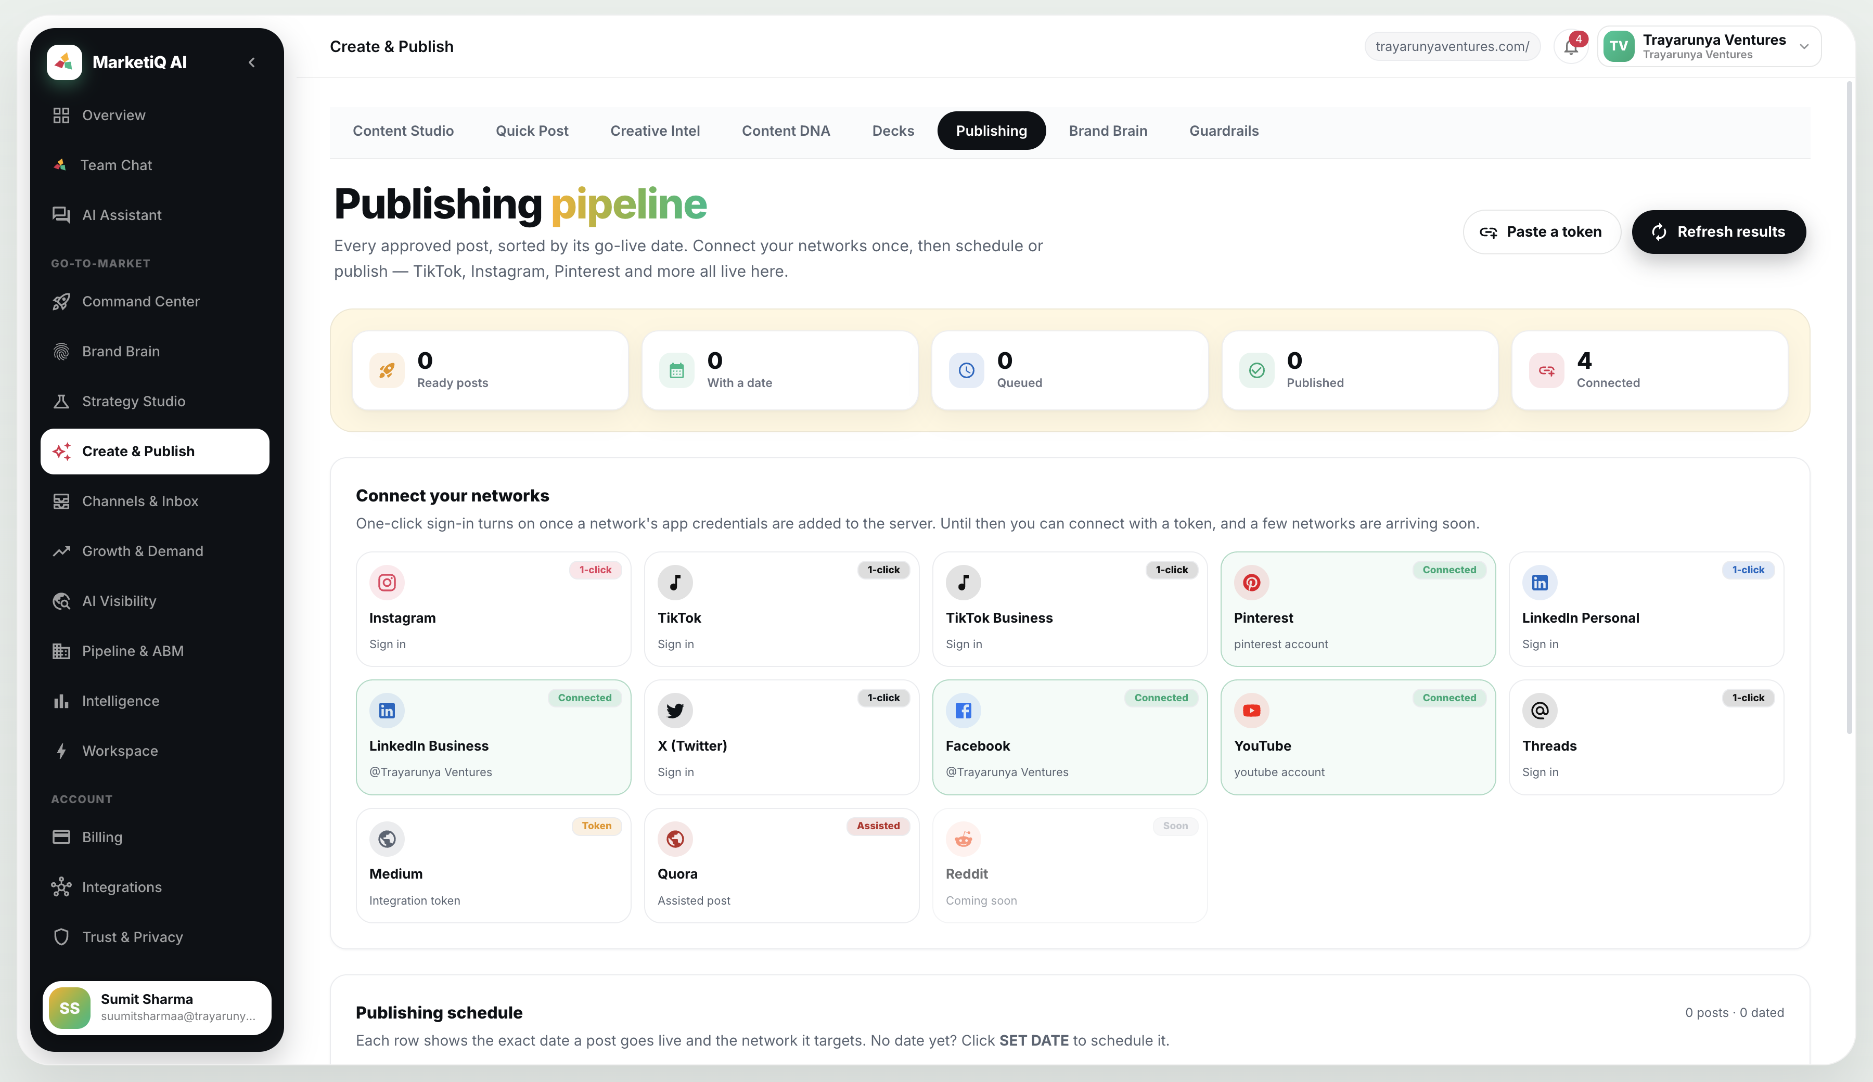Screen dimensions: 1873x1082
Task: Open the Sumit Sharma profile card
Action: point(157,1008)
